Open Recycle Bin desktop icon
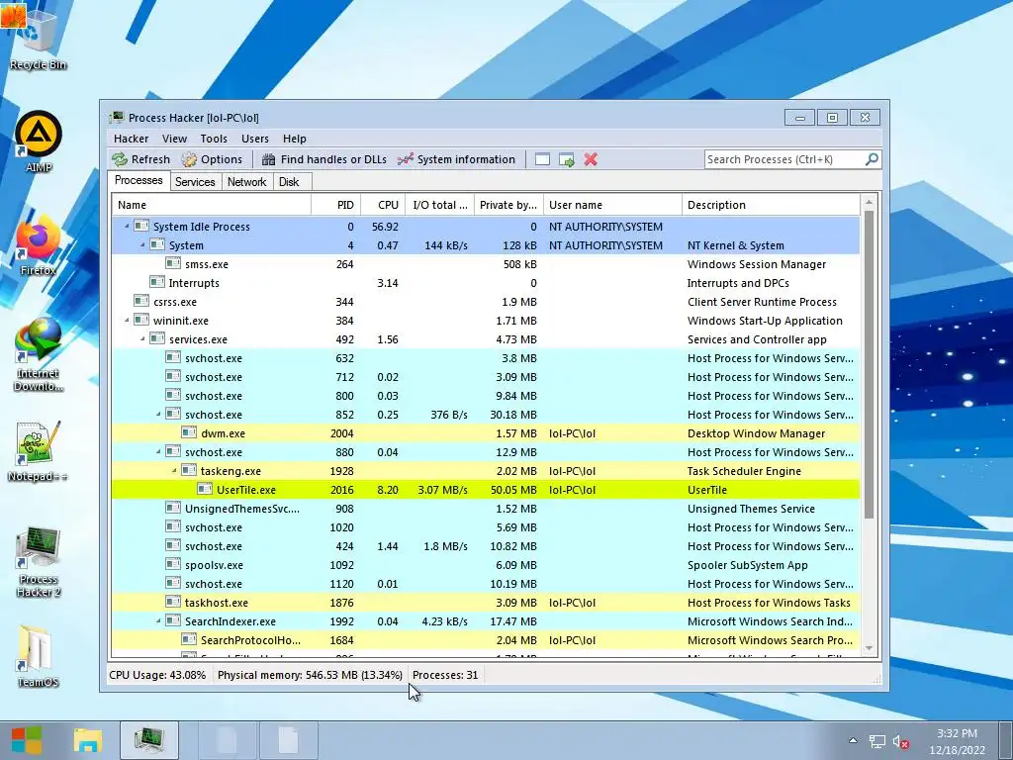 pos(38,37)
